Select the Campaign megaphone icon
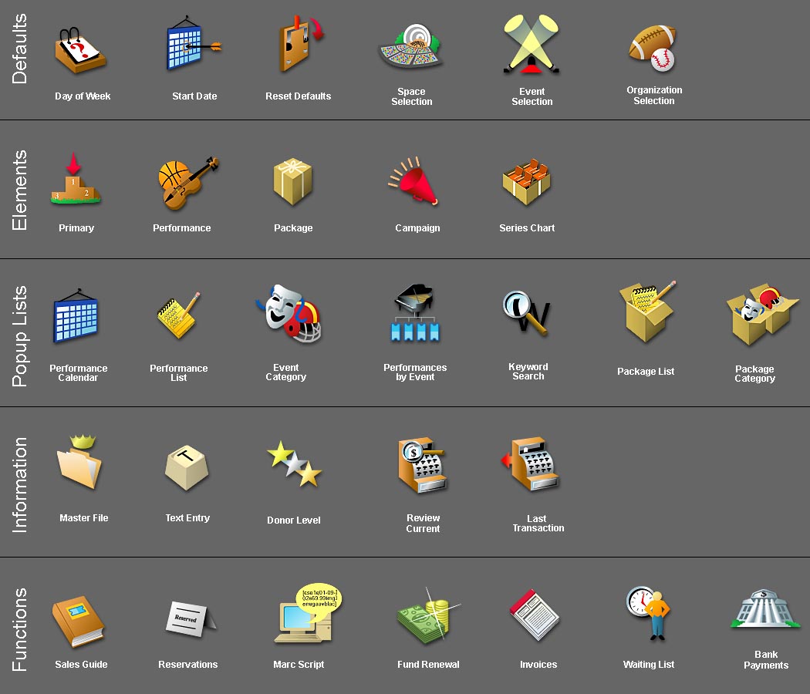This screenshot has height=694, width=810. coord(414,182)
